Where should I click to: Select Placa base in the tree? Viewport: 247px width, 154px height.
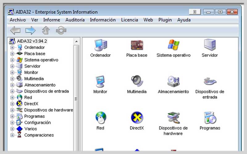point(35,54)
